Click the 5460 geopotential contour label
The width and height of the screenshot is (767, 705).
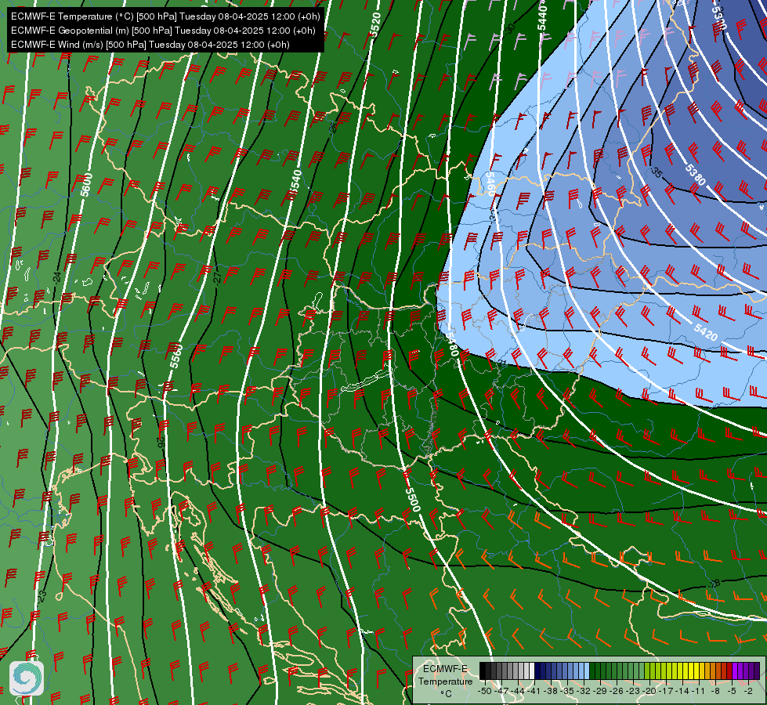(x=490, y=184)
